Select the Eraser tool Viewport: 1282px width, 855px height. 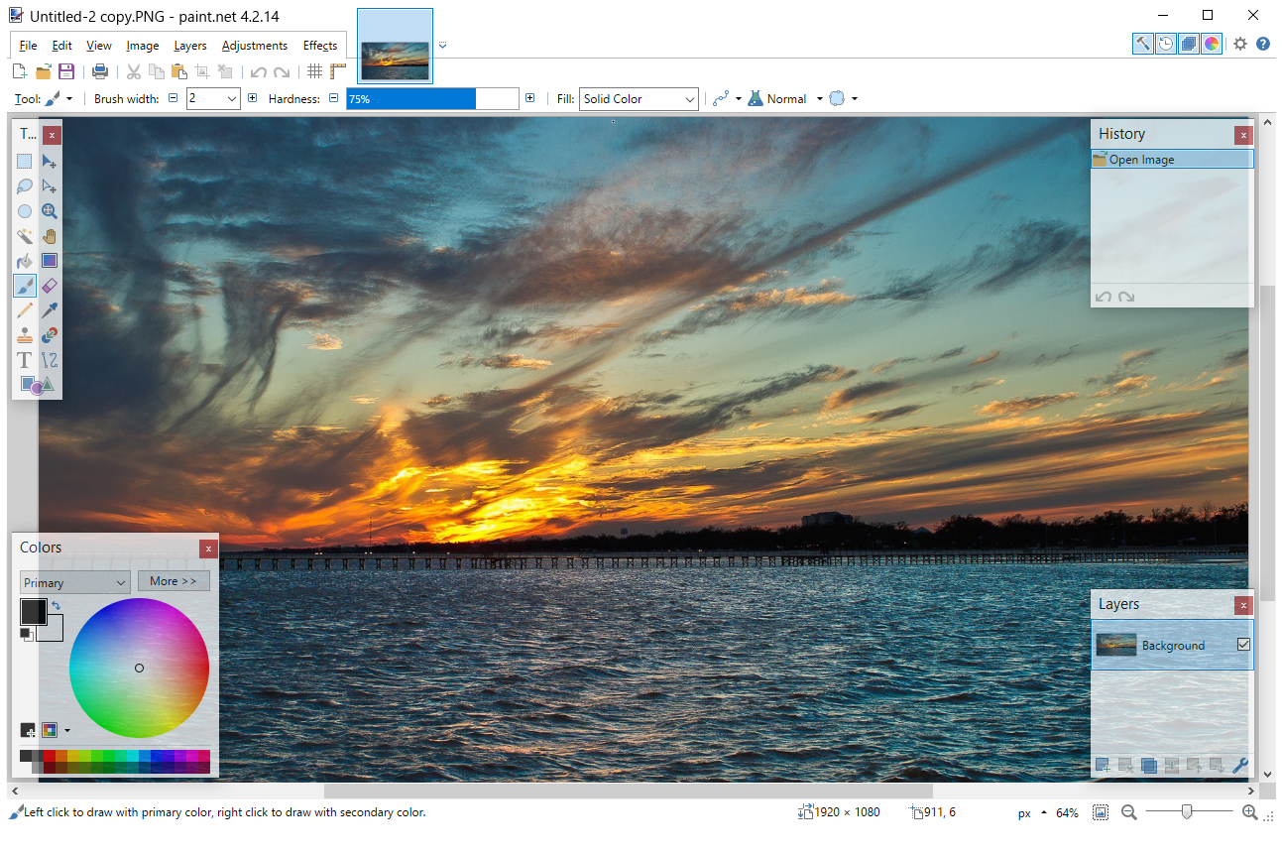50,286
